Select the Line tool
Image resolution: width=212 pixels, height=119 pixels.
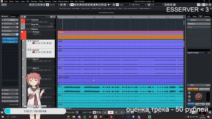(100, 5)
